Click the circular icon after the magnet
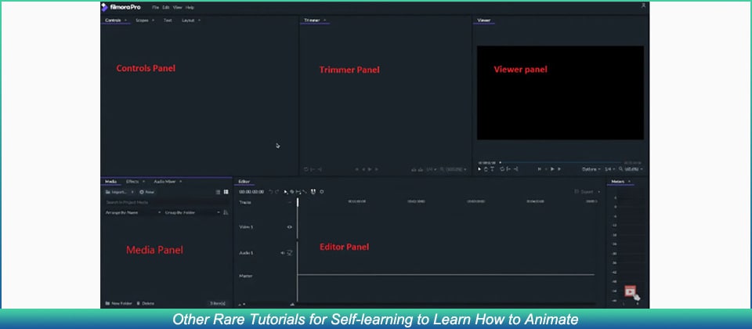Image resolution: width=752 pixels, height=329 pixels. (x=322, y=192)
